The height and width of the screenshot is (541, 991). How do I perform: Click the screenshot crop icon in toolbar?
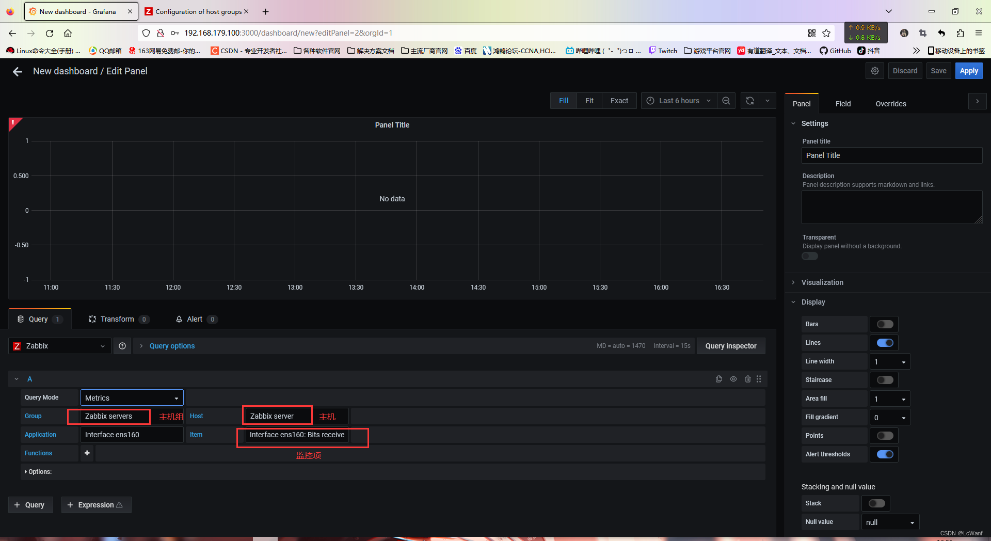[x=923, y=33]
